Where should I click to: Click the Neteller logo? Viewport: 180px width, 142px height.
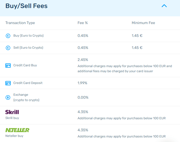coord(17,130)
